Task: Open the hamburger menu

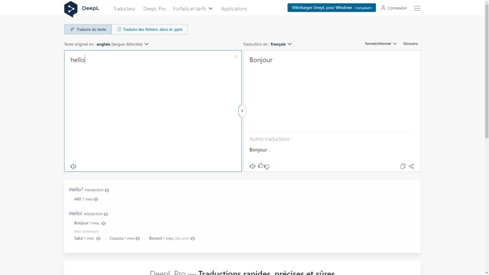Action: point(417,8)
